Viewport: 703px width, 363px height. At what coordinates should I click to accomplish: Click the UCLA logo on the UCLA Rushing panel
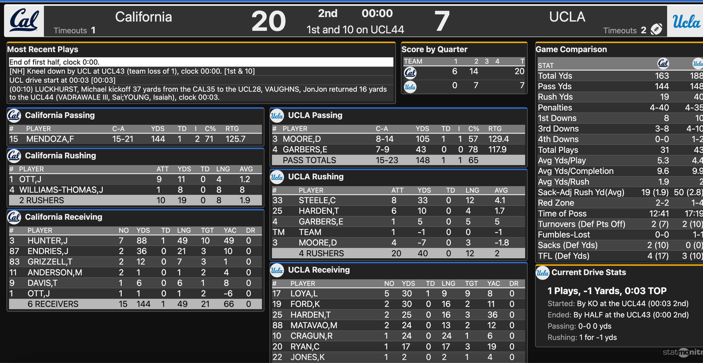click(277, 177)
